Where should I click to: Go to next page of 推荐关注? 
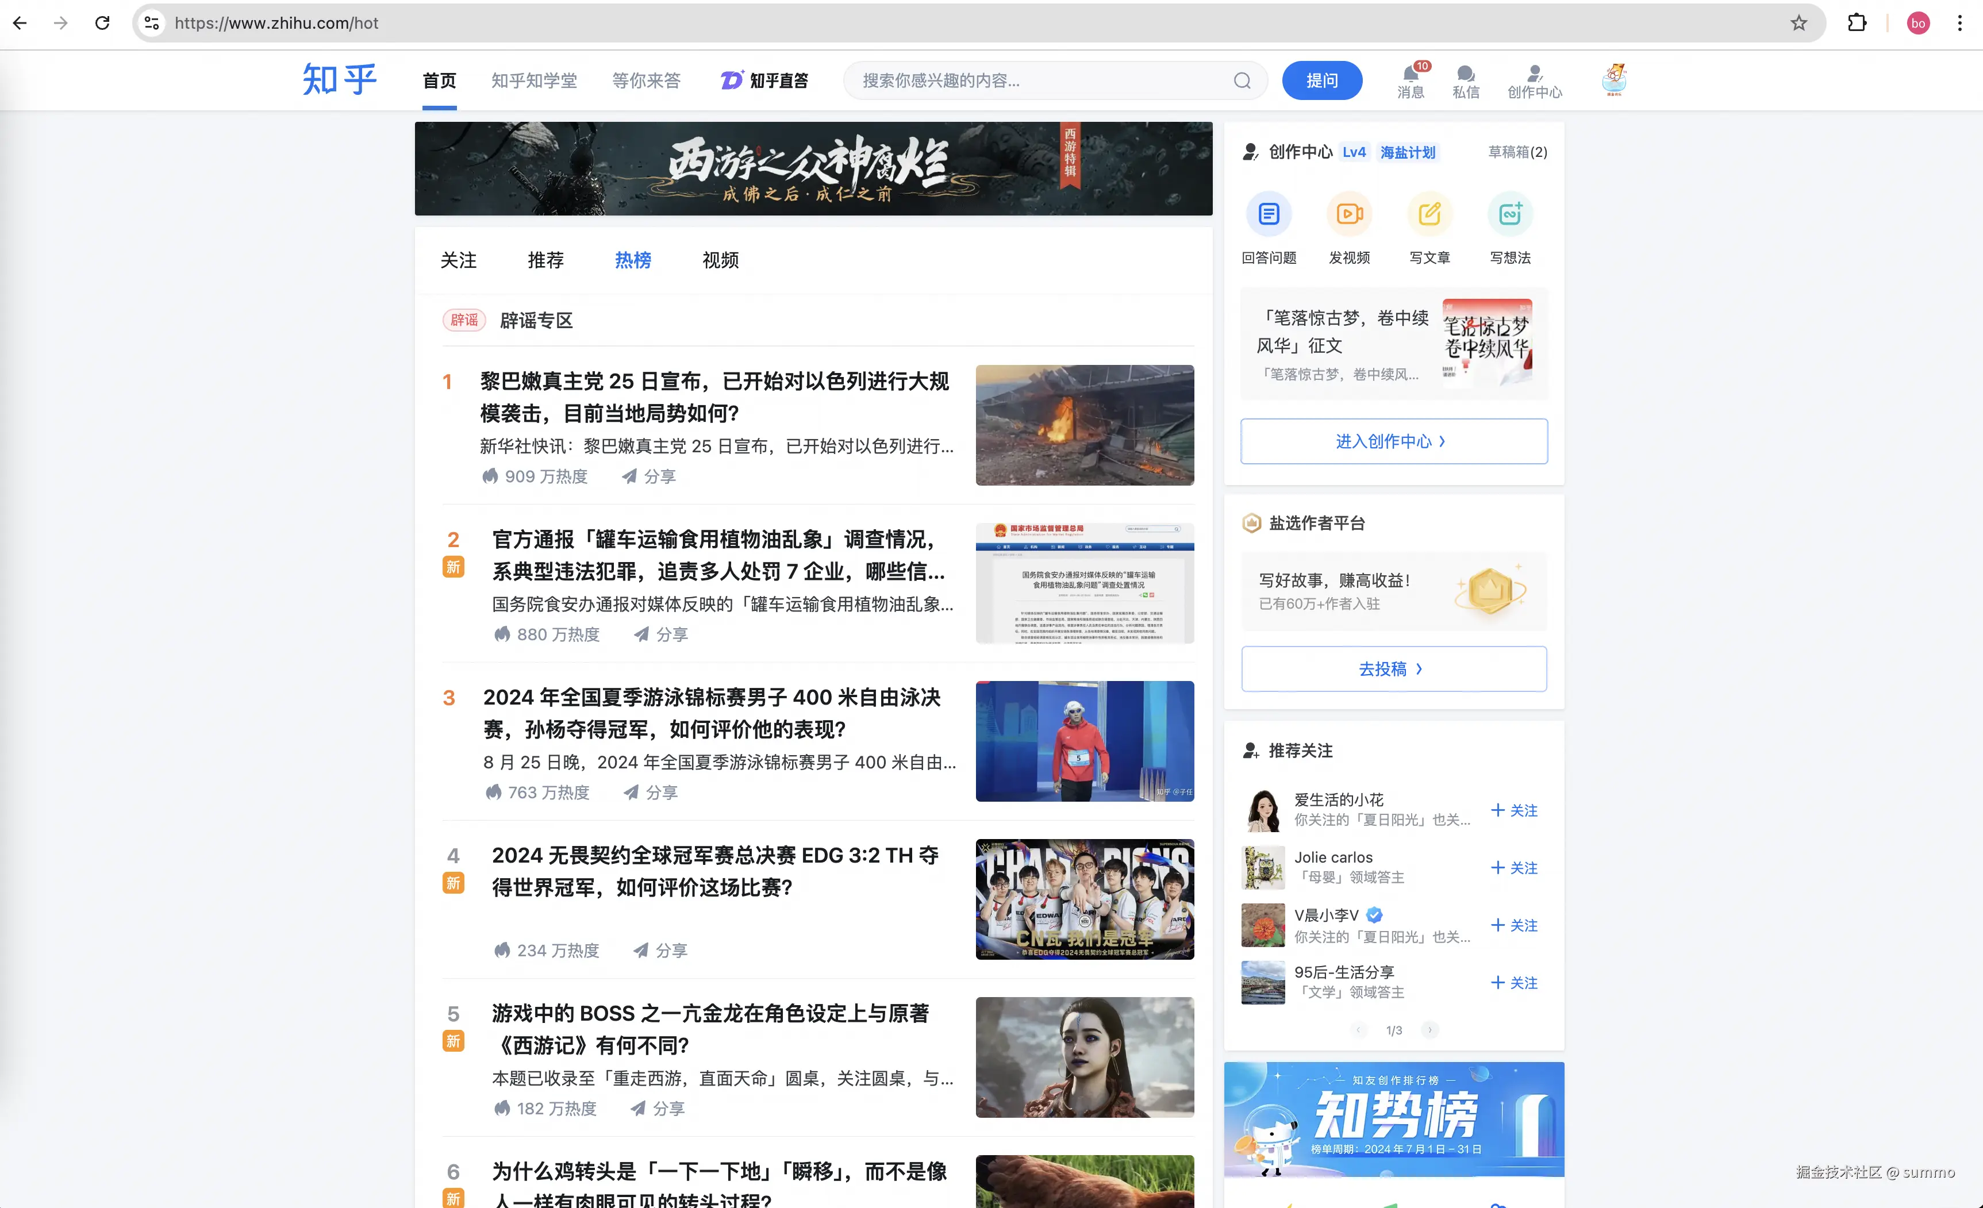click(1429, 1030)
